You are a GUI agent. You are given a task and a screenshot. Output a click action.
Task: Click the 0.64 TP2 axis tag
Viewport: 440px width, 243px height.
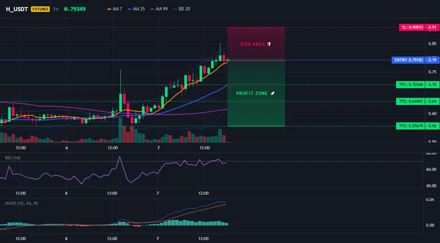click(433, 102)
